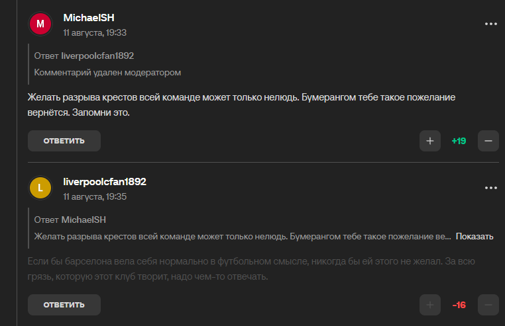
Task: Open the 11 августа, 19:35 timestamp
Action: [x=95, y=197]
